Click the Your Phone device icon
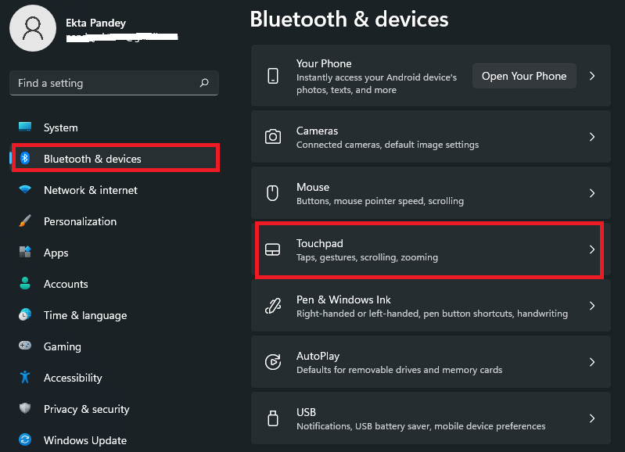Screen dimensions: 625x452 pyautogui.click(x=273, y=76)
